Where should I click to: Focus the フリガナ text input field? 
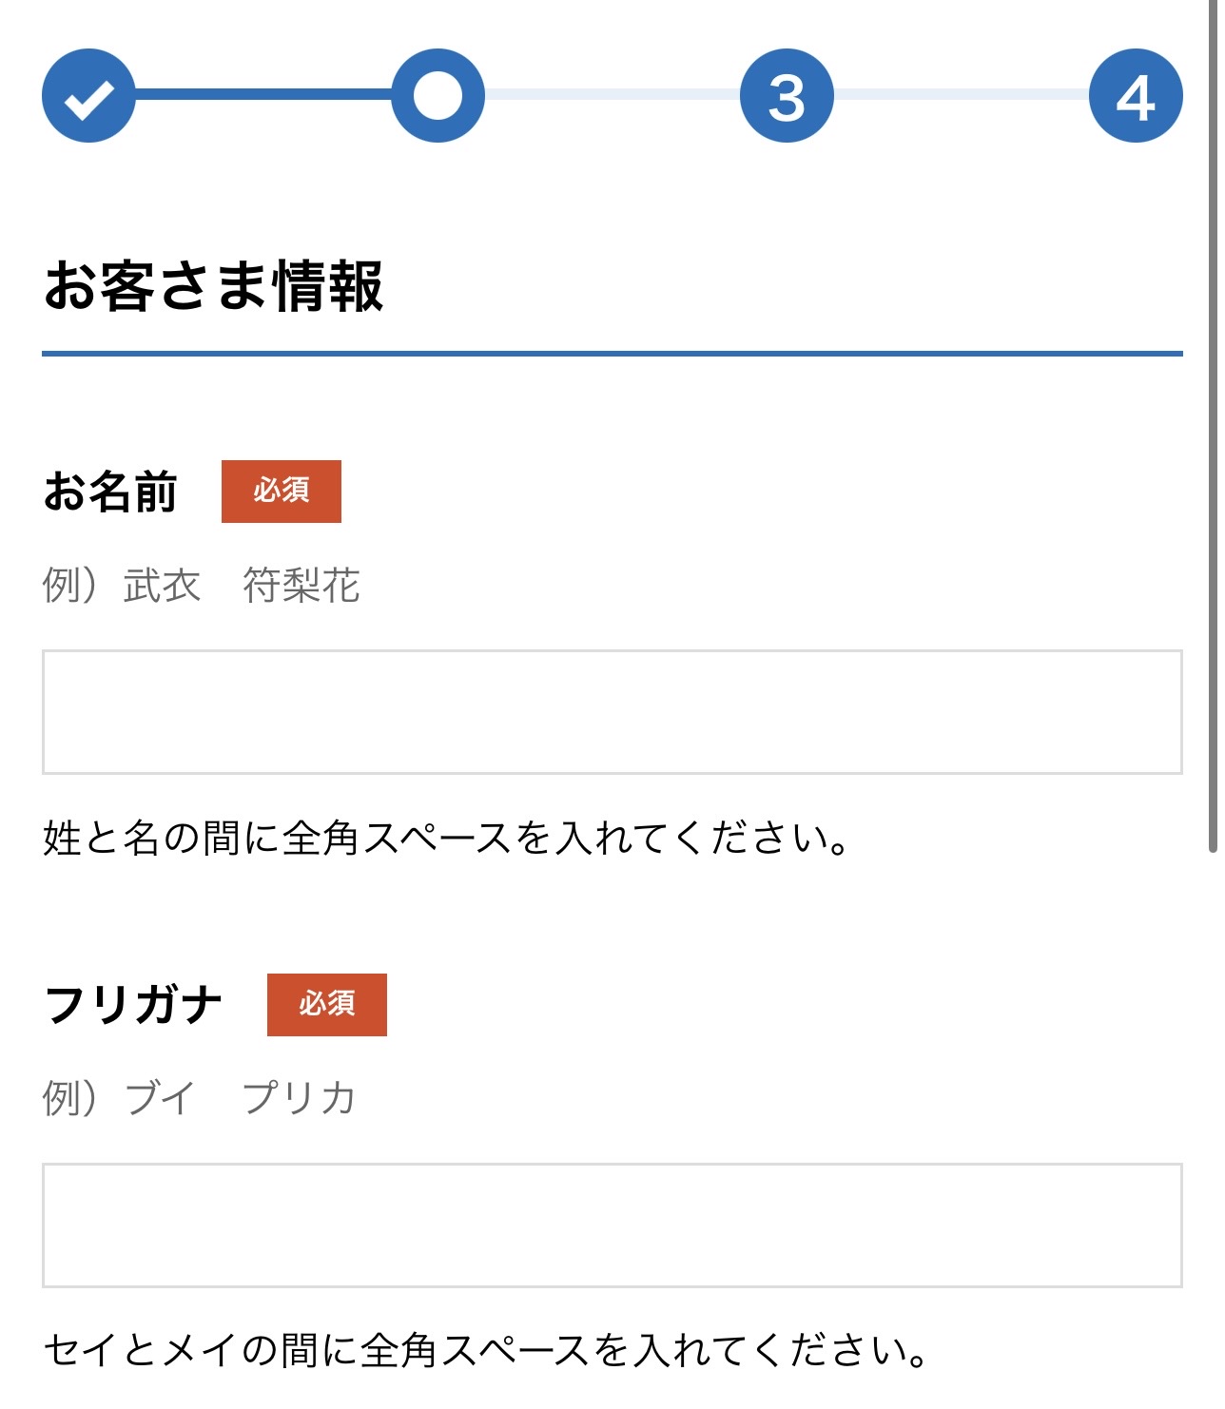(x=612, y=1225)
